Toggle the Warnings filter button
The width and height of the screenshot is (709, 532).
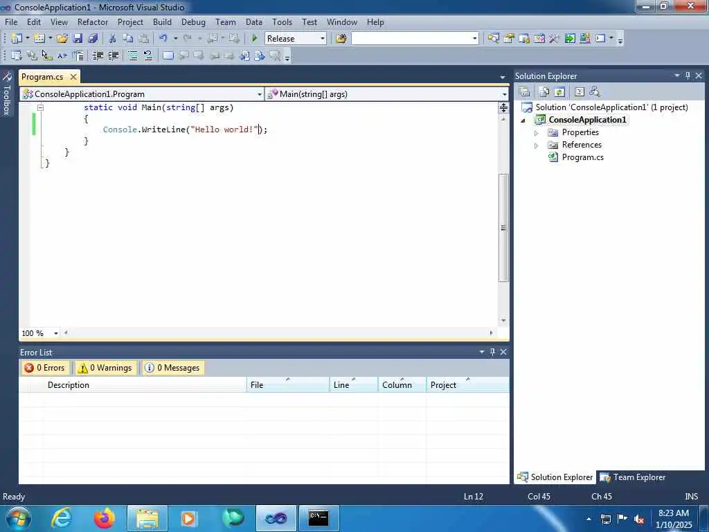point(105,368)
